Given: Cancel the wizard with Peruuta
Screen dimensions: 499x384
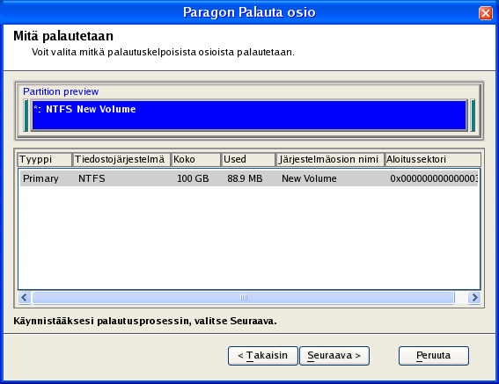Looking at the screenshot, I should (434, 356).
